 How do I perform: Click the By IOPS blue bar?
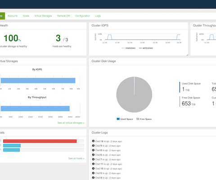(x=38, y=81)
